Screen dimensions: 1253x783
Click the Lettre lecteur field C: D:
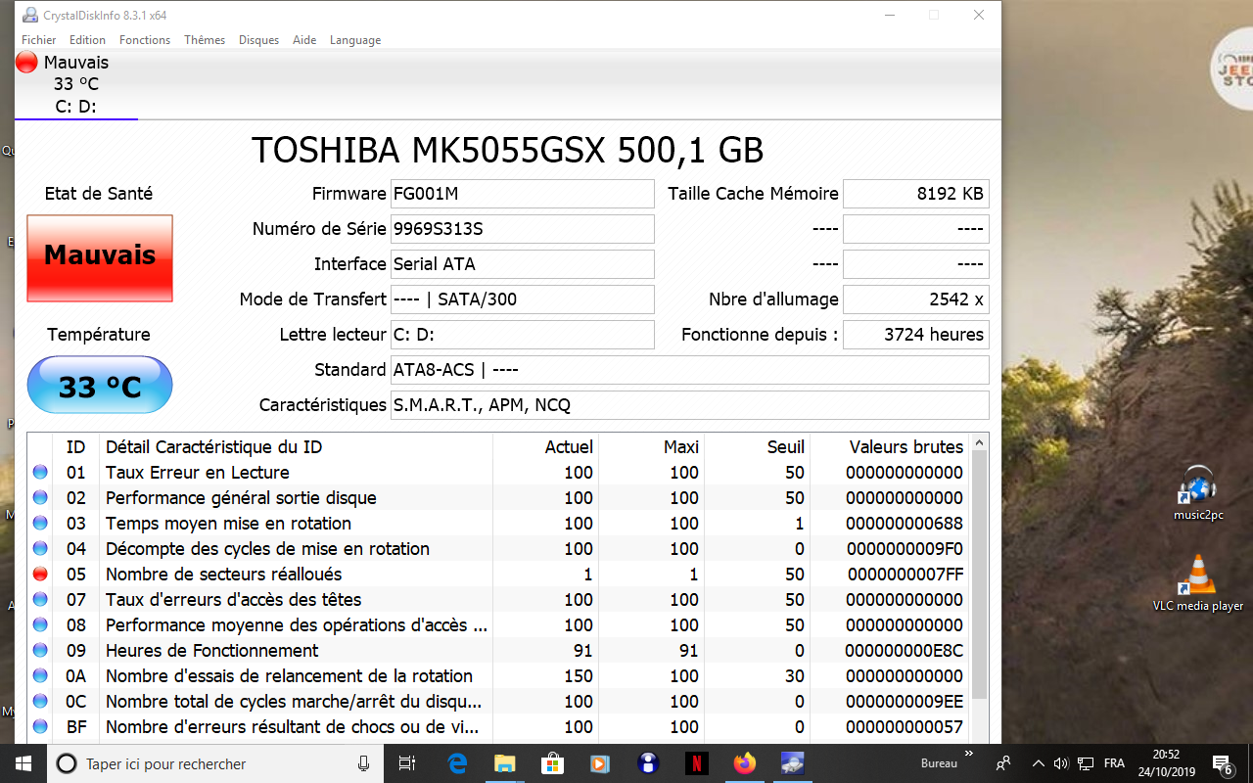point(522,335)
